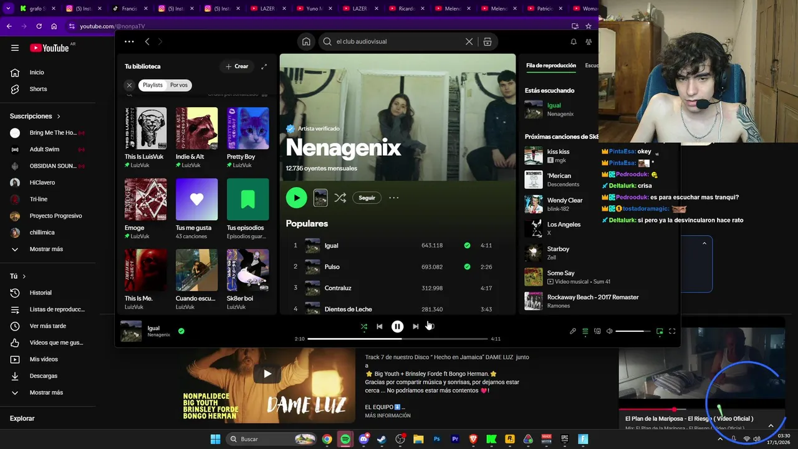This screenshot has width=798, height=449.
Task: Click MÁS INFORMACIÓN under video description
Action: pyautogui.click(x=388, y=415)
